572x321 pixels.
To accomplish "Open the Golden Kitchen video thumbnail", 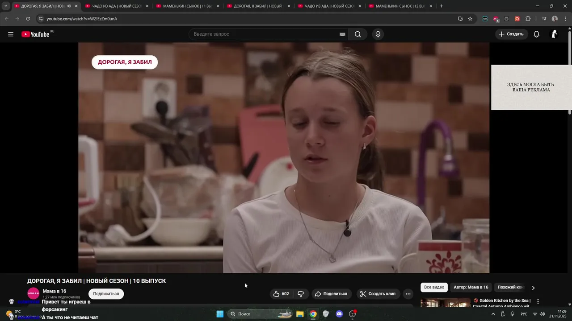I will (446, 302).
